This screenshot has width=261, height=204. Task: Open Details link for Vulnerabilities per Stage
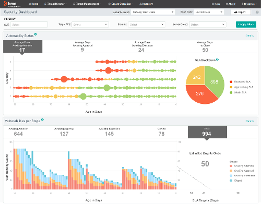(250, 121)
